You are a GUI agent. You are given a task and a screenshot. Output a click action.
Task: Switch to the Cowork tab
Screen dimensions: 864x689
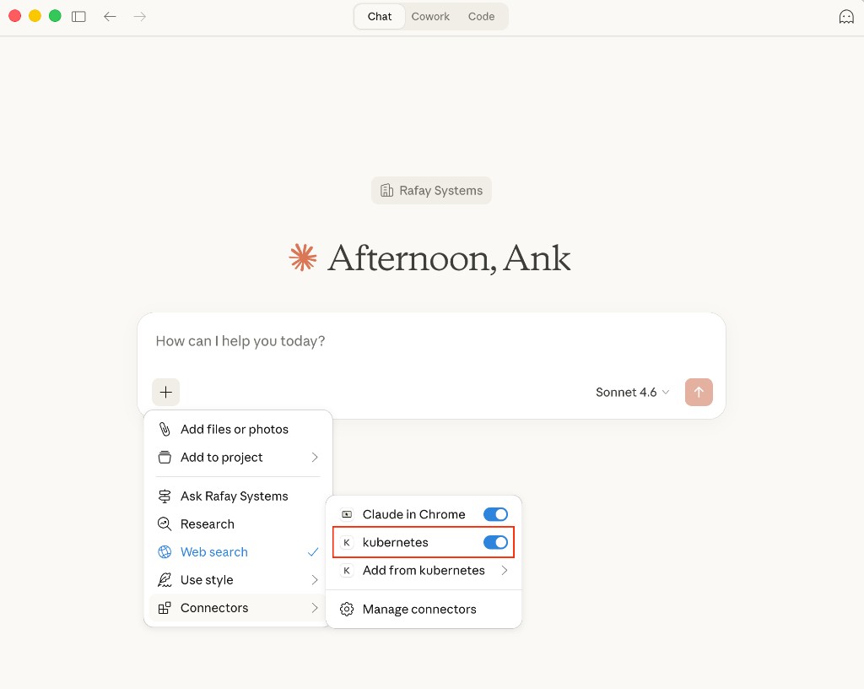tap(430, 16)
